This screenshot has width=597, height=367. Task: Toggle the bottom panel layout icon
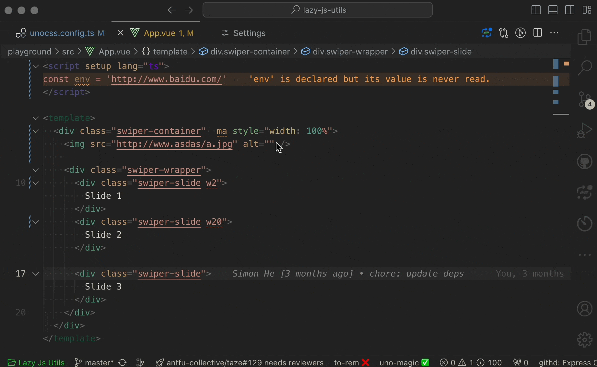(x=553, y=10)
